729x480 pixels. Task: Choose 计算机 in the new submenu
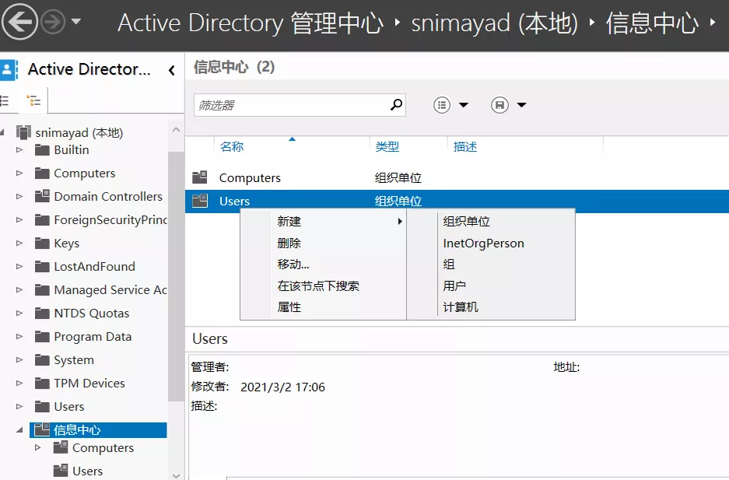pyautogui.click(x=461, y=307)
